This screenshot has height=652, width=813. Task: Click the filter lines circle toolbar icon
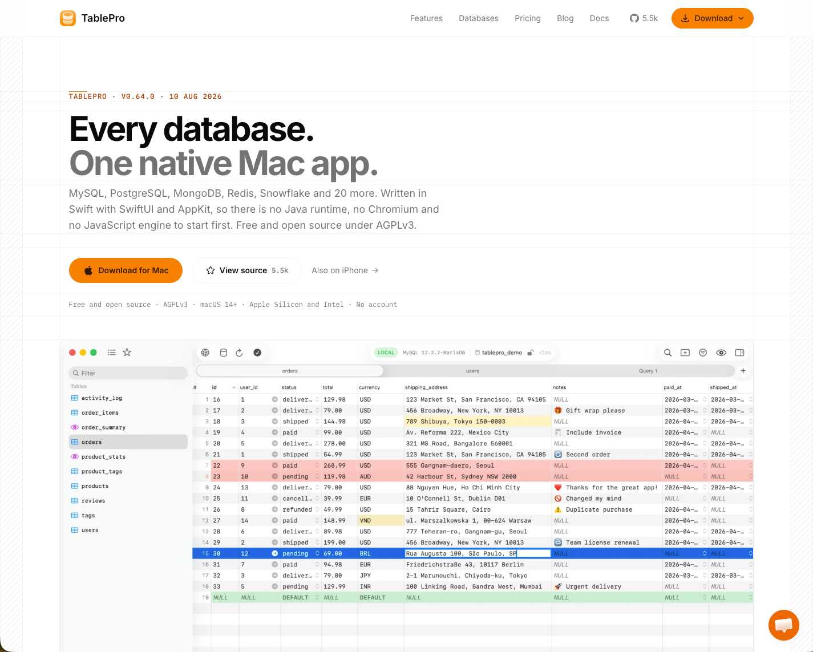pos(703,353)
